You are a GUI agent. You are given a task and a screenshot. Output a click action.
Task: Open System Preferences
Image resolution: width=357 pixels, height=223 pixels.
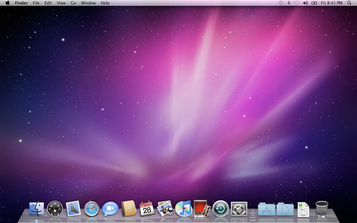[239, 209]
